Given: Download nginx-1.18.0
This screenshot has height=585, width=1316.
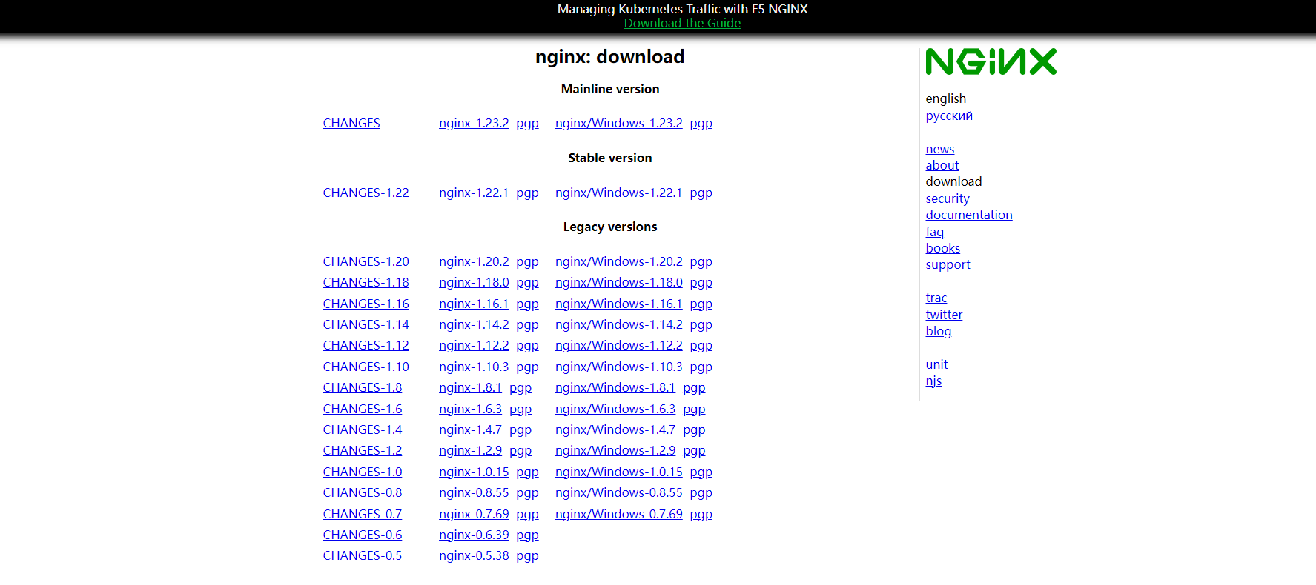Looking at the screenshot, I should (x=474, y=282).
